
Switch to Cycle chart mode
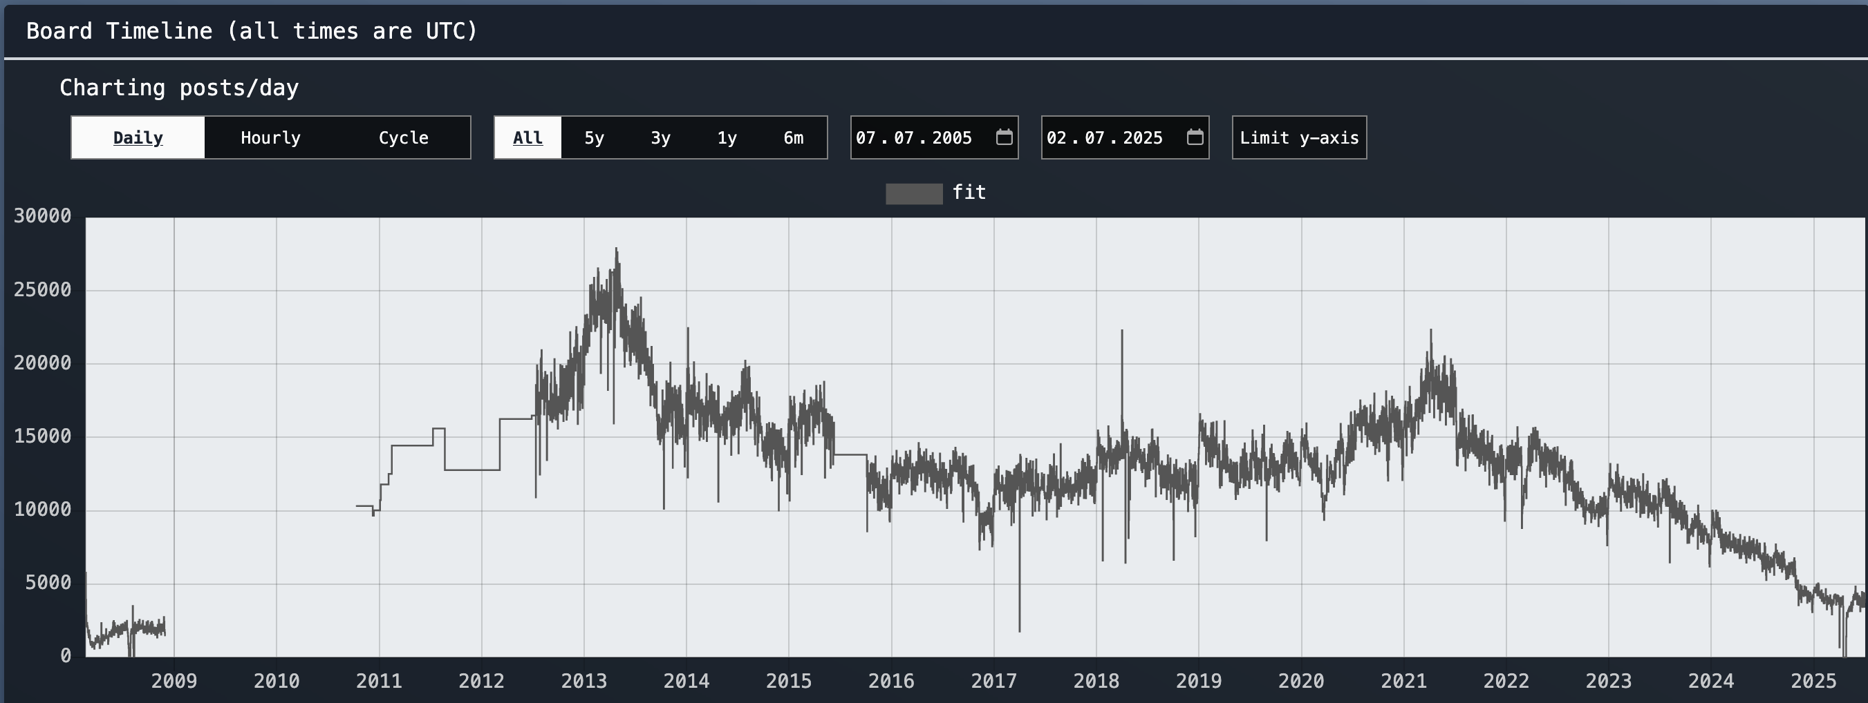point(403,137)
